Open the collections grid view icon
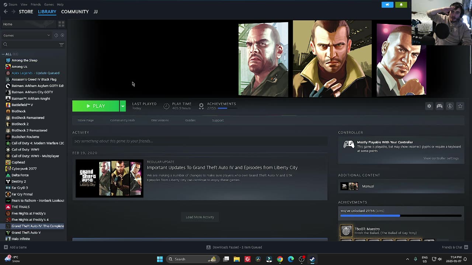Viewport: 472px width, 265px height. (61, 24)
